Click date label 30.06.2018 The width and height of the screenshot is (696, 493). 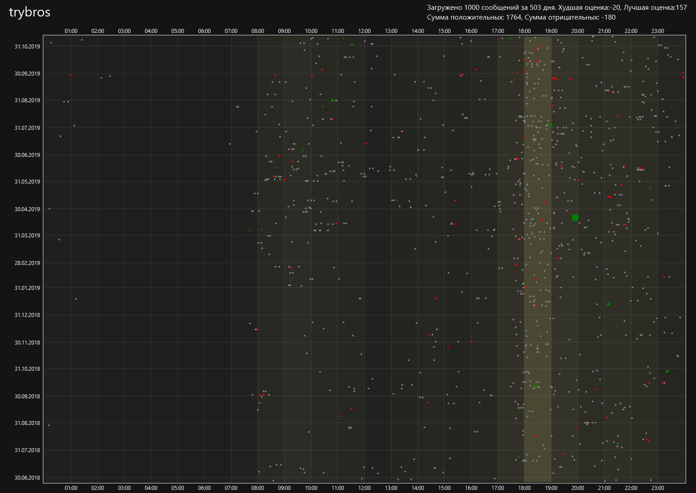click(x=27, y=478)
